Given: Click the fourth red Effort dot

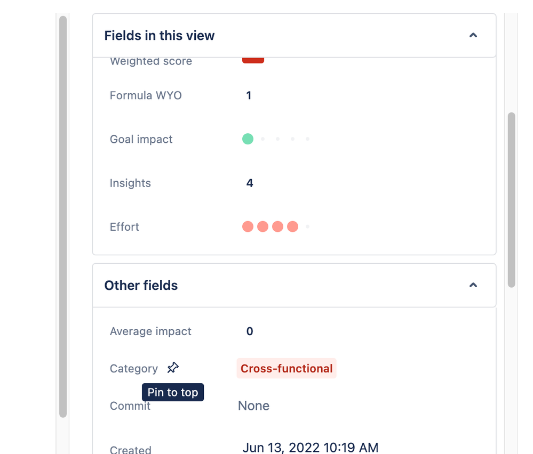Looking at the screenshot, I should [292, 226].
